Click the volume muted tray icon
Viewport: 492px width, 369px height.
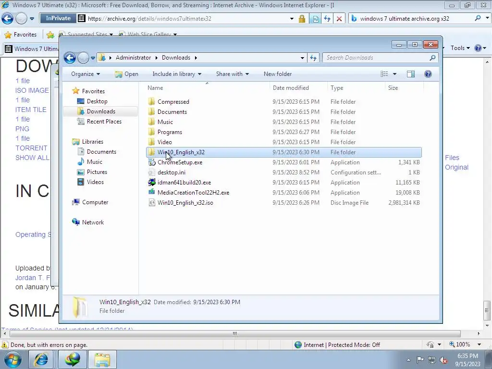pyautogui.click(x=443, y=360)
